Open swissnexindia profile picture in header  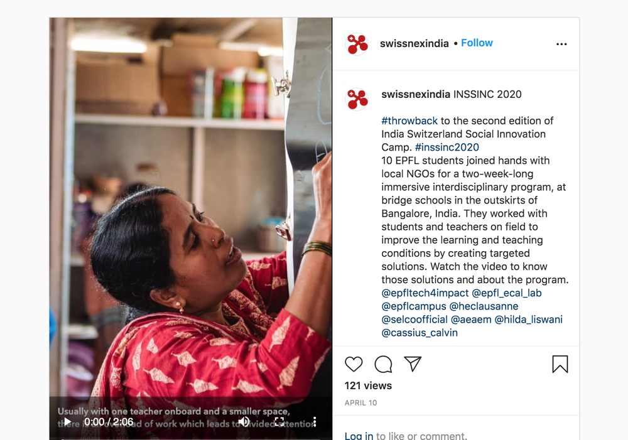point(357,44)
